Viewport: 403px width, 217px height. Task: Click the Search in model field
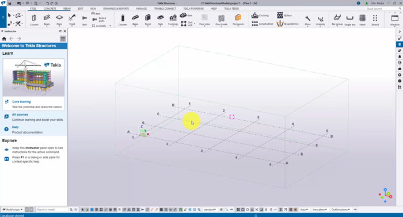click(x=52, y=210)
